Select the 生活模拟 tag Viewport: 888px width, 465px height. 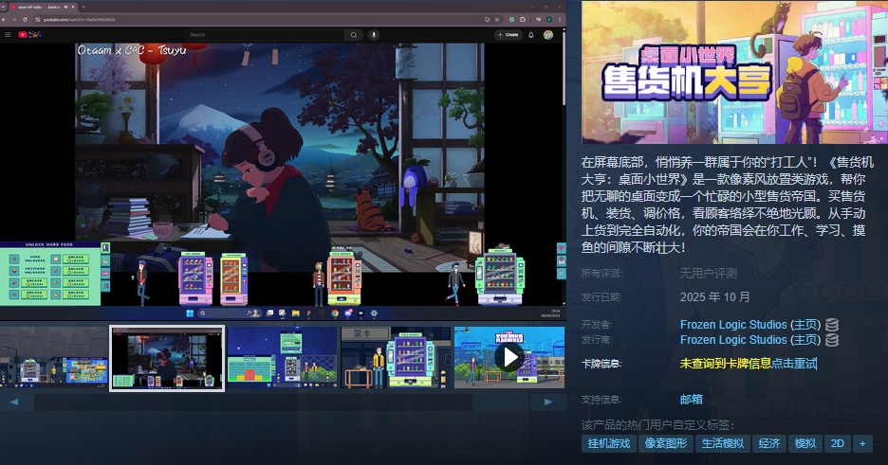(723, 443)
